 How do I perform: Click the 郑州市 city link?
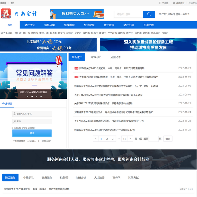click(x=18, y=33)
